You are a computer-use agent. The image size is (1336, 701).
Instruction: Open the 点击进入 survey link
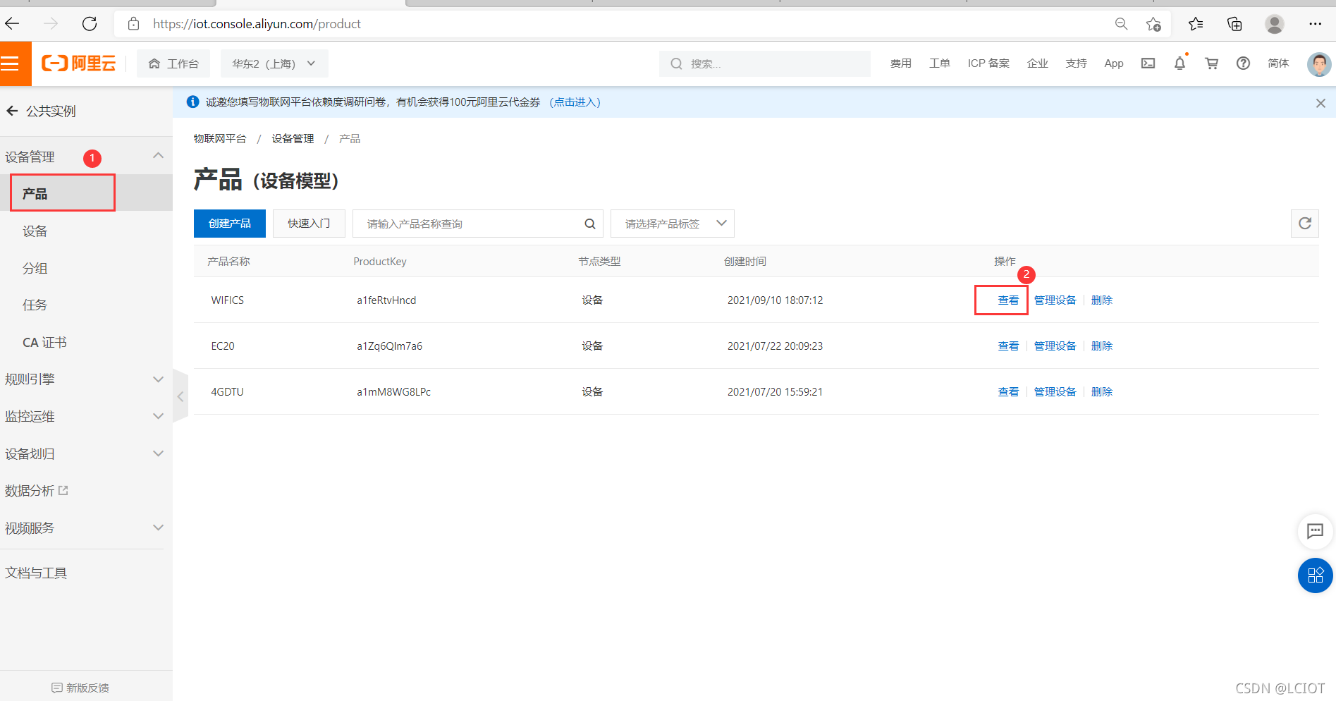575,102
